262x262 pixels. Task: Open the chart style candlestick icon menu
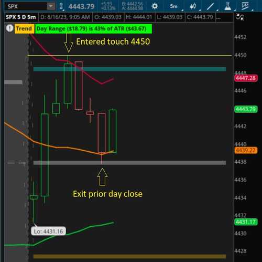coord(193,6)
